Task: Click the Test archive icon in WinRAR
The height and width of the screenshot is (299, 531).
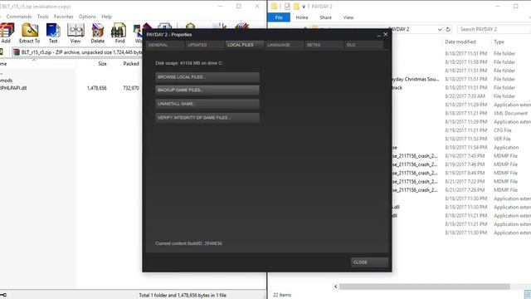Action: (x=53, y=33)
